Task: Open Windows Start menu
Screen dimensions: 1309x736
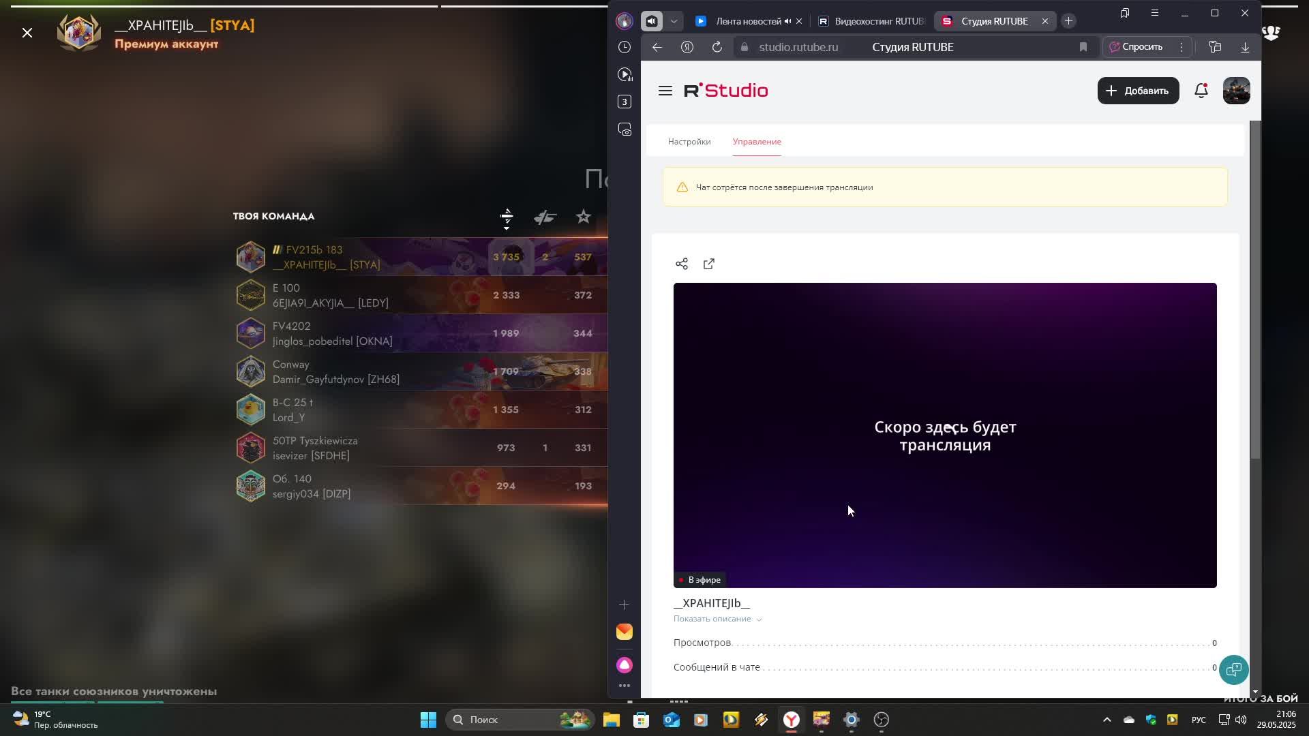Action: coord(428,720)
